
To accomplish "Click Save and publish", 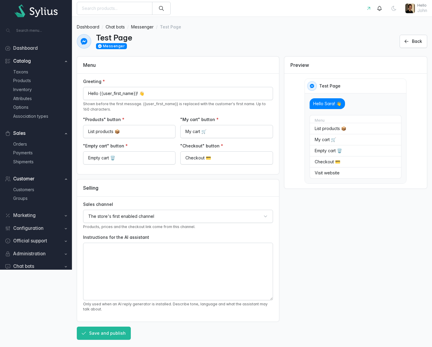I will (104, 333).
